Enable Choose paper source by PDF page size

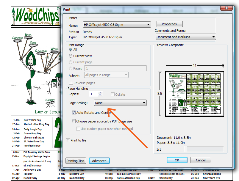tap(74, 121)
